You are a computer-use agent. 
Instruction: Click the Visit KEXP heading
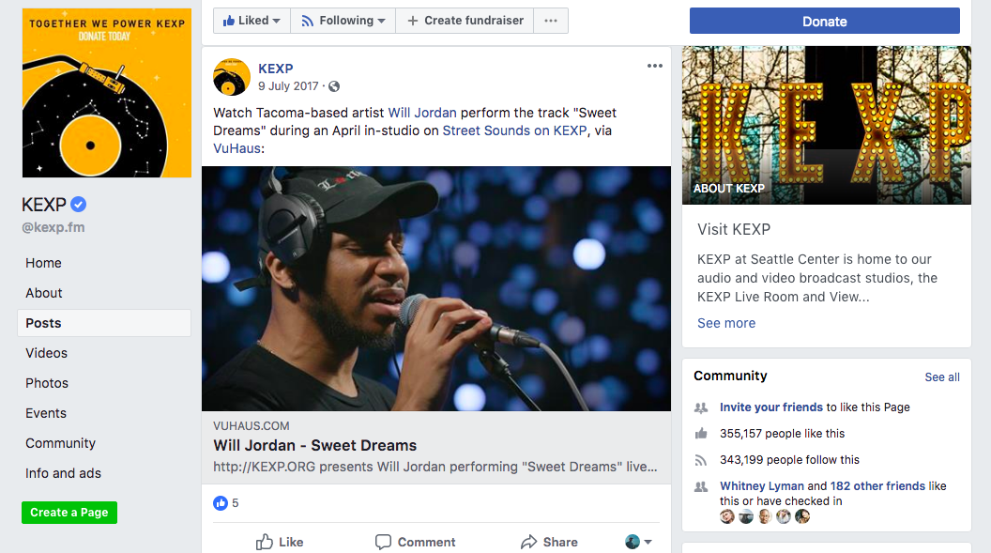pyautogui.click(x=734, y=229)
